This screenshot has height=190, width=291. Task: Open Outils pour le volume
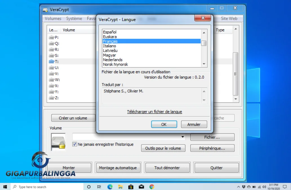163,148
